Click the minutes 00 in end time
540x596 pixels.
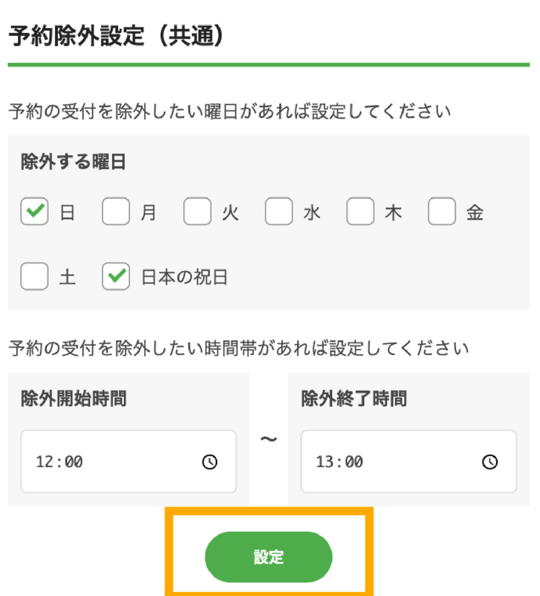(354, 462)
